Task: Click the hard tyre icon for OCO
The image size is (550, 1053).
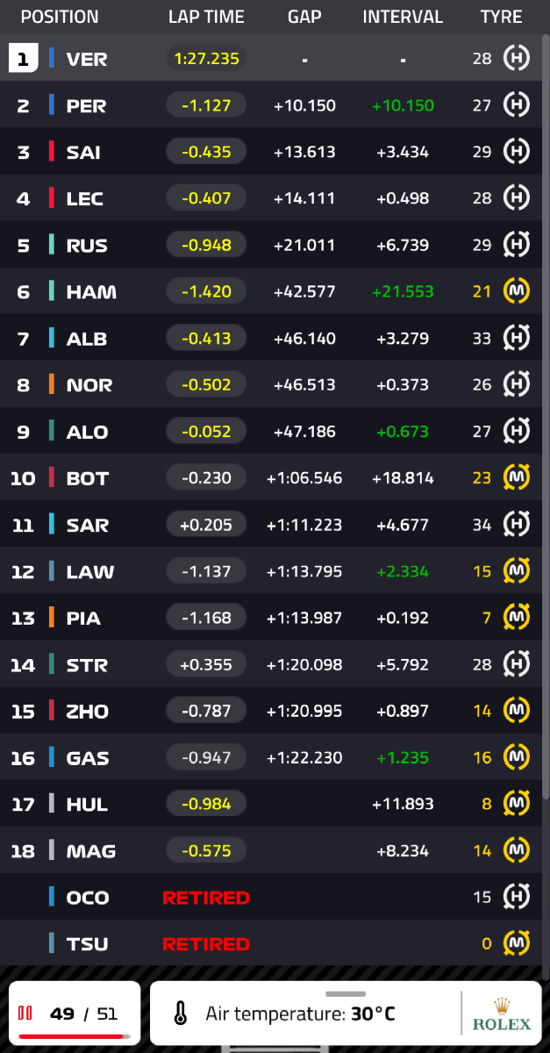Action: (x=516, y=897)
